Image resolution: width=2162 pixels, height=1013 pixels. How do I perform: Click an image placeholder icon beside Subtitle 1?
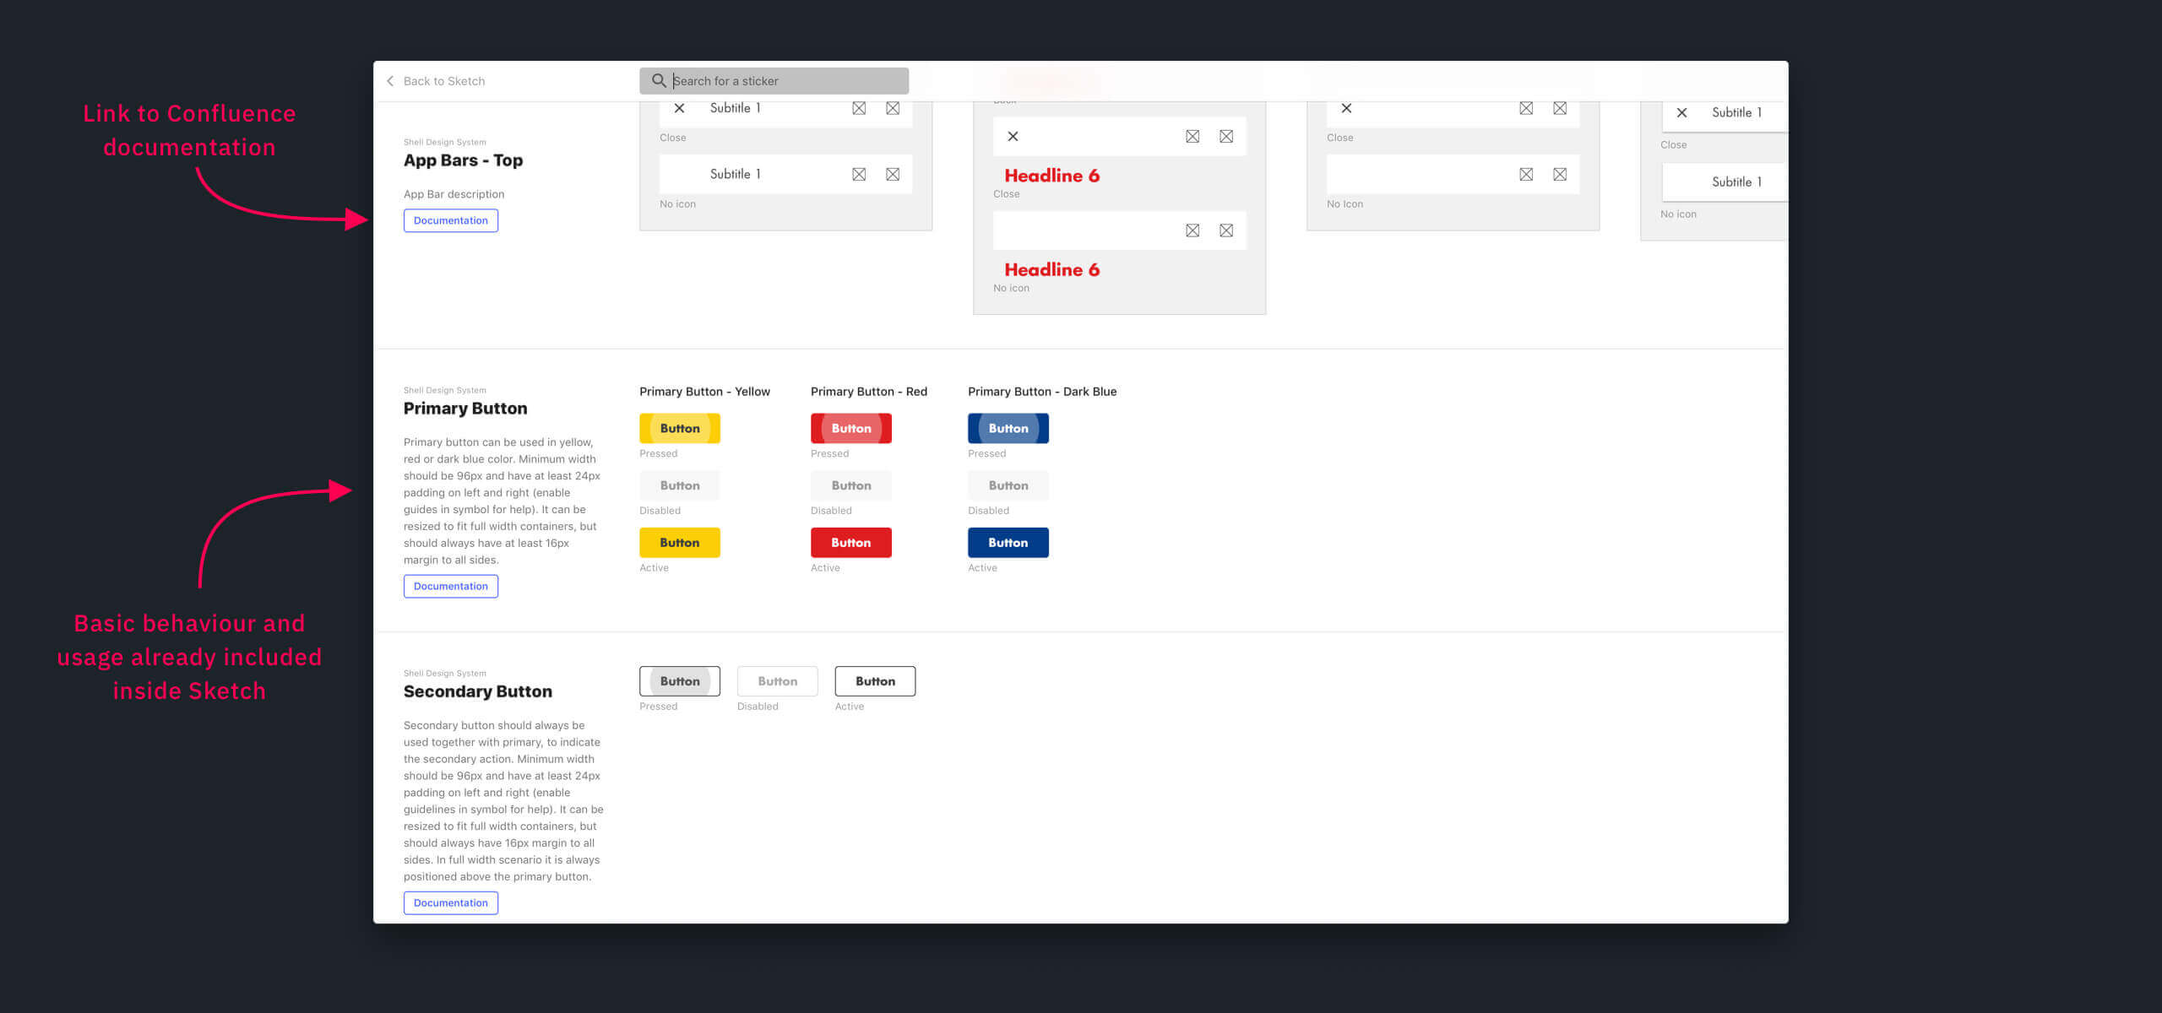tap(859, 108)
